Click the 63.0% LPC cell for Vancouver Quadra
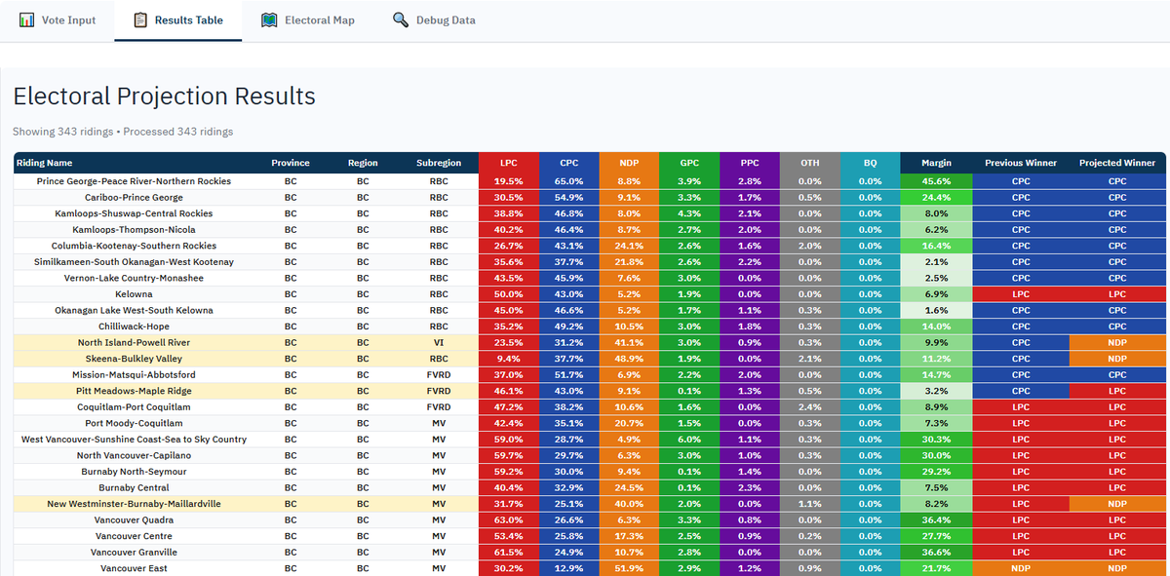The image size is (1170, 576). point(509,519)
